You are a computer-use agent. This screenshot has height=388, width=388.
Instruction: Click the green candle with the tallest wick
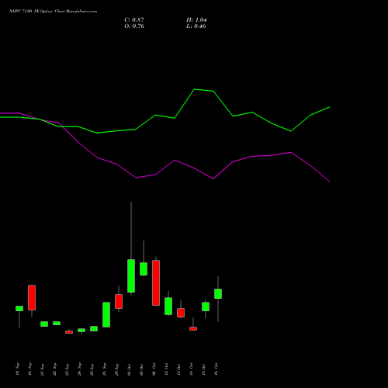pos(131,275)
